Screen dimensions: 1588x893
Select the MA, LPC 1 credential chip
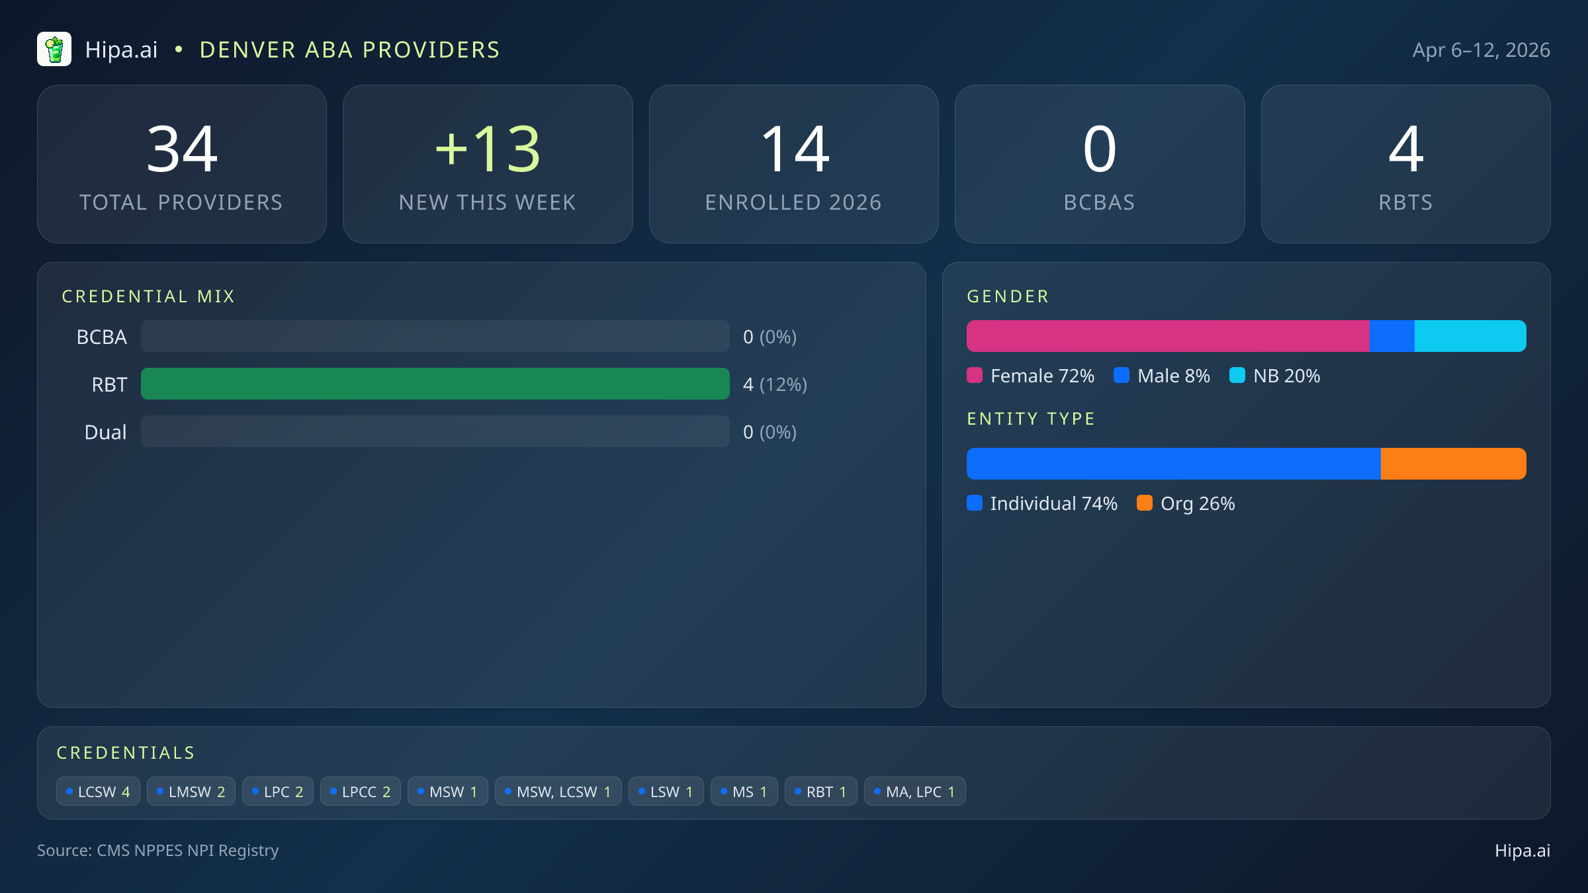(x=914, y=792)
